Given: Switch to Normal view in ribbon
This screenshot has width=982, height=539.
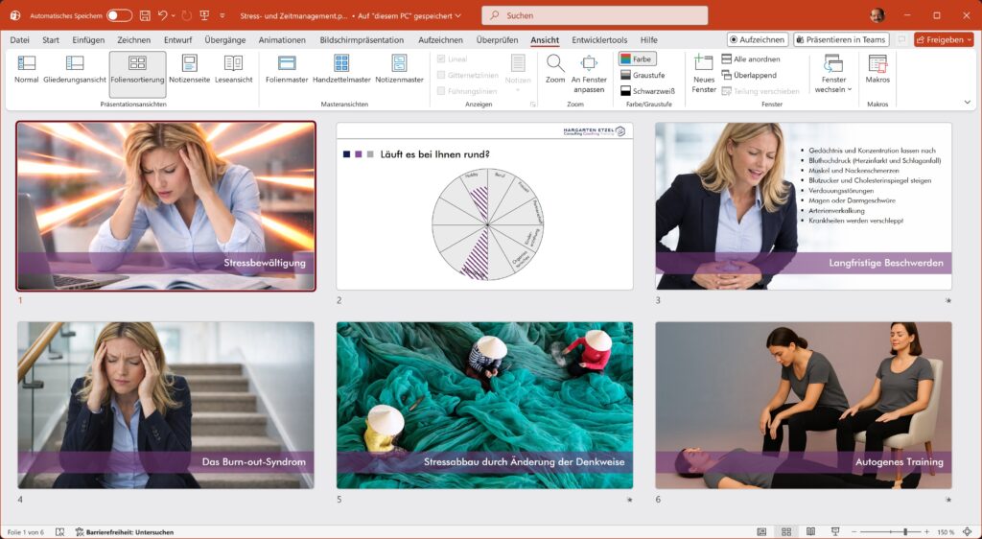Looking at the screenshot, I should tap(26, 69).
